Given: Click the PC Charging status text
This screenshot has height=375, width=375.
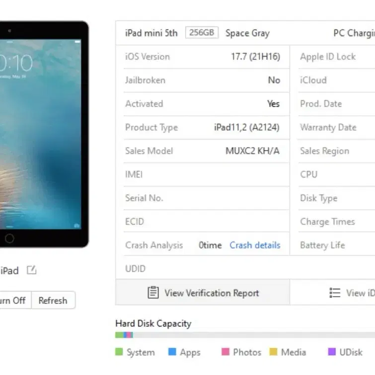Looking at the screenshot, I should pos(354,33).
